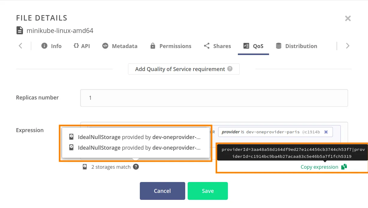This screenshot has width=368, height=208.
Task: Select the QoS tab
Action: click(254, 46)
